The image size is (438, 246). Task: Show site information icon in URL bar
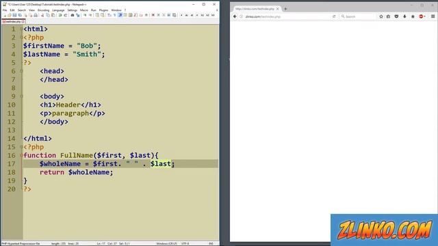(x=241, y=16)
